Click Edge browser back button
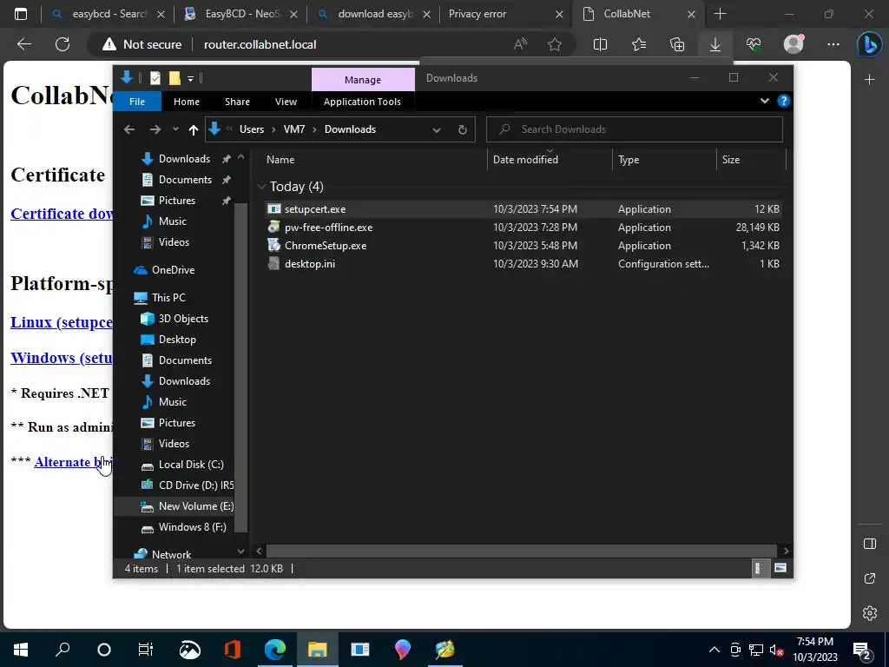The image size is (889, 667). pos(24,44)
